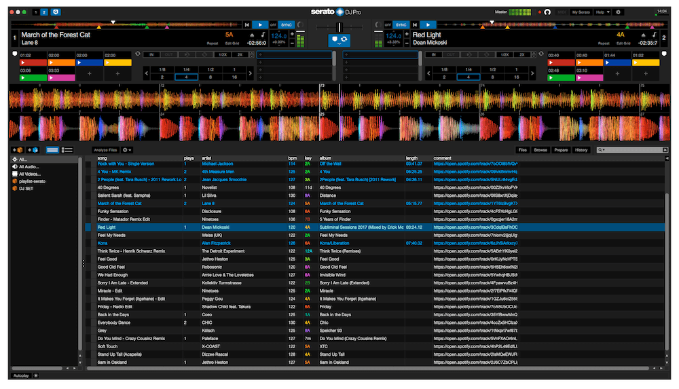This screenshot has width=679, height=389.
Task: Turn sync OFF on deck 2
Action: [388, 25]
